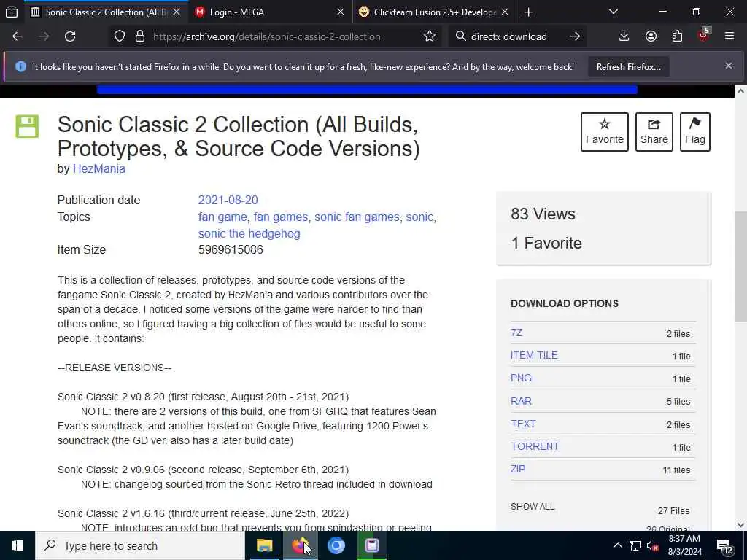The width and height of the screenshot is (747, 560).
Task: Close the Clickteam Fusion tab
Action: click(x=505, y=12)
